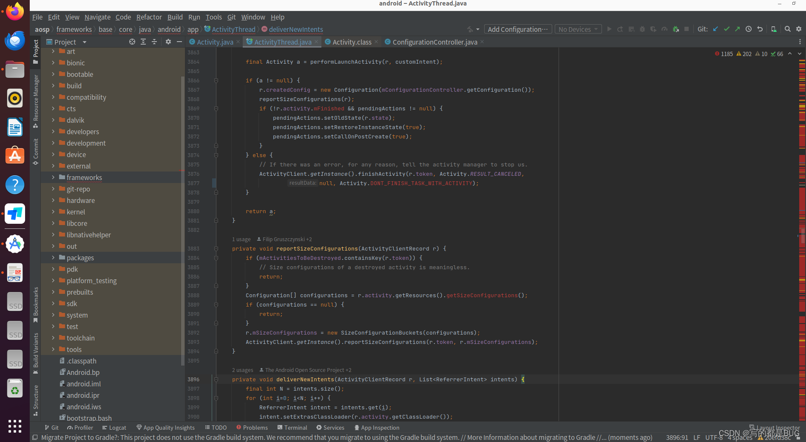806x442 pixels.
Task: Click Add Configuration button
Action: pyautogui.click(x=518, y=29)
